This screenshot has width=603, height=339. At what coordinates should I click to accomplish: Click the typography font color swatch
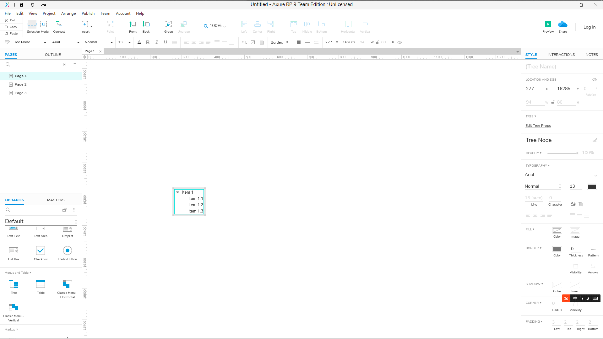click(x=592, y=187)
